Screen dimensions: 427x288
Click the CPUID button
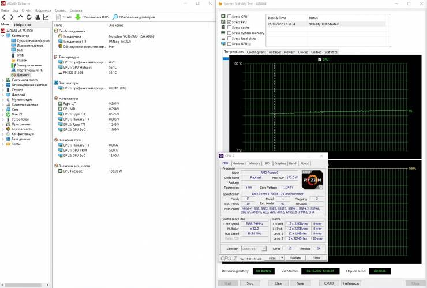pos(329,283)
